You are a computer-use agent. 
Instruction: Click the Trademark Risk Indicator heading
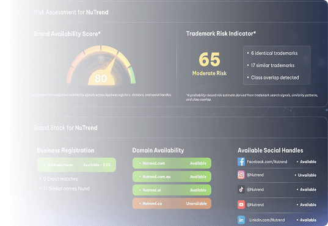tap(221, 34)
